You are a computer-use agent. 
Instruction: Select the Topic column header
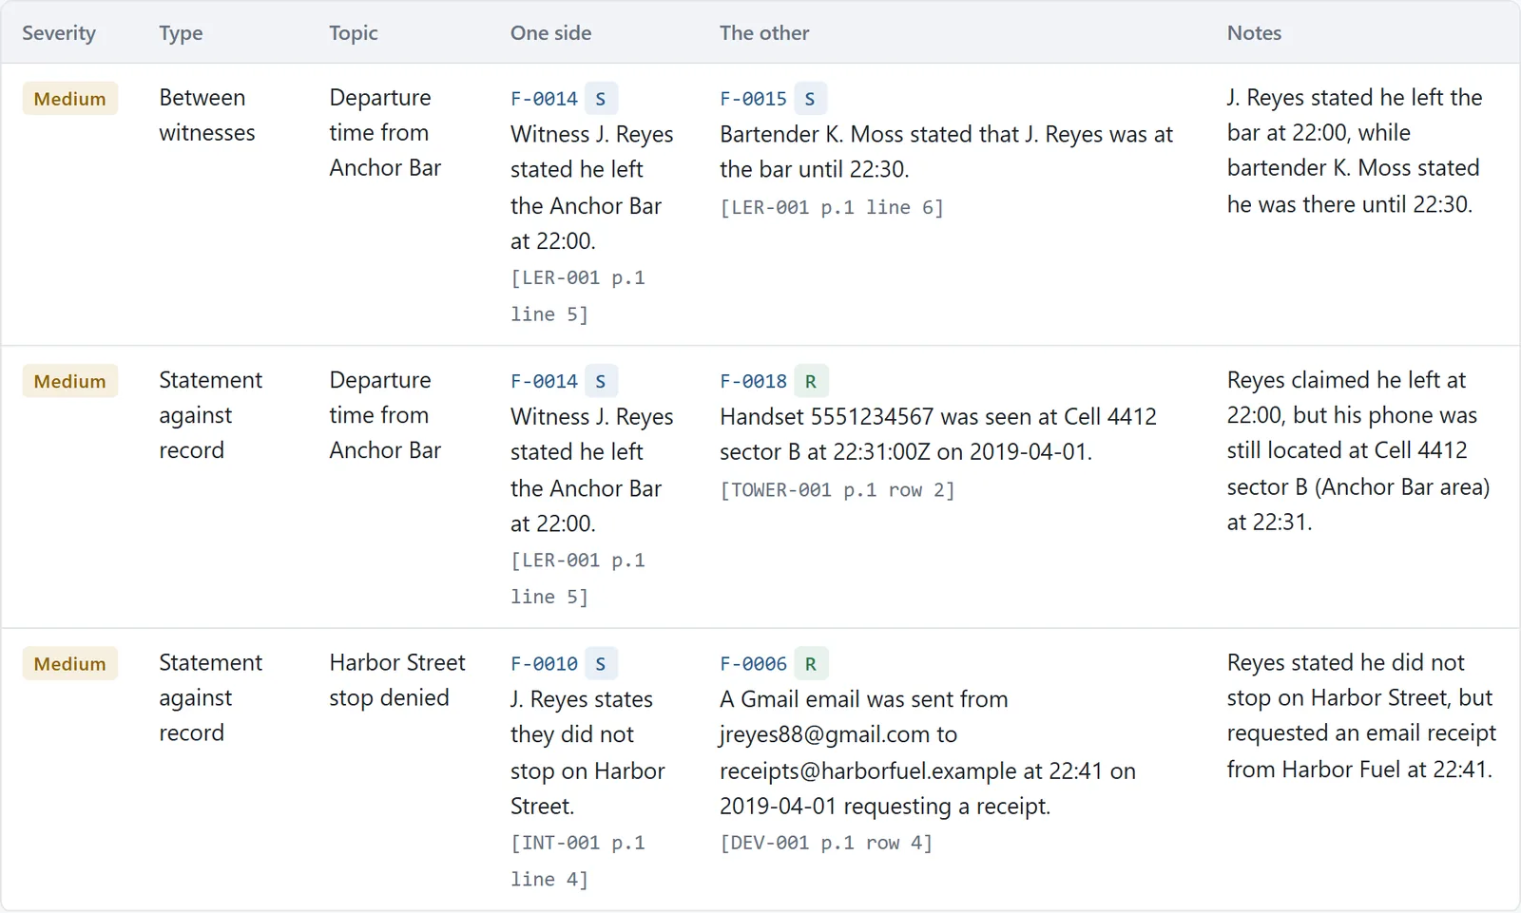click(354, 33)
